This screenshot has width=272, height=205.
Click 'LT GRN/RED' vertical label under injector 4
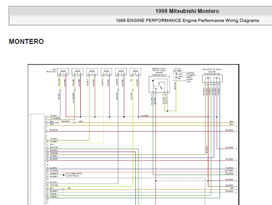pos(73,98)
